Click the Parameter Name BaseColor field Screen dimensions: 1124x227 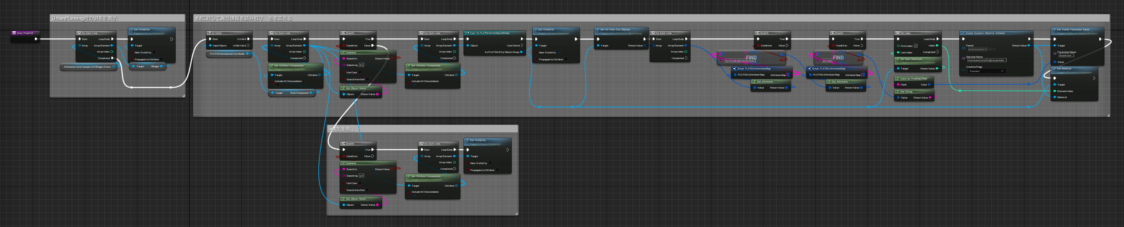[1066, 55]
